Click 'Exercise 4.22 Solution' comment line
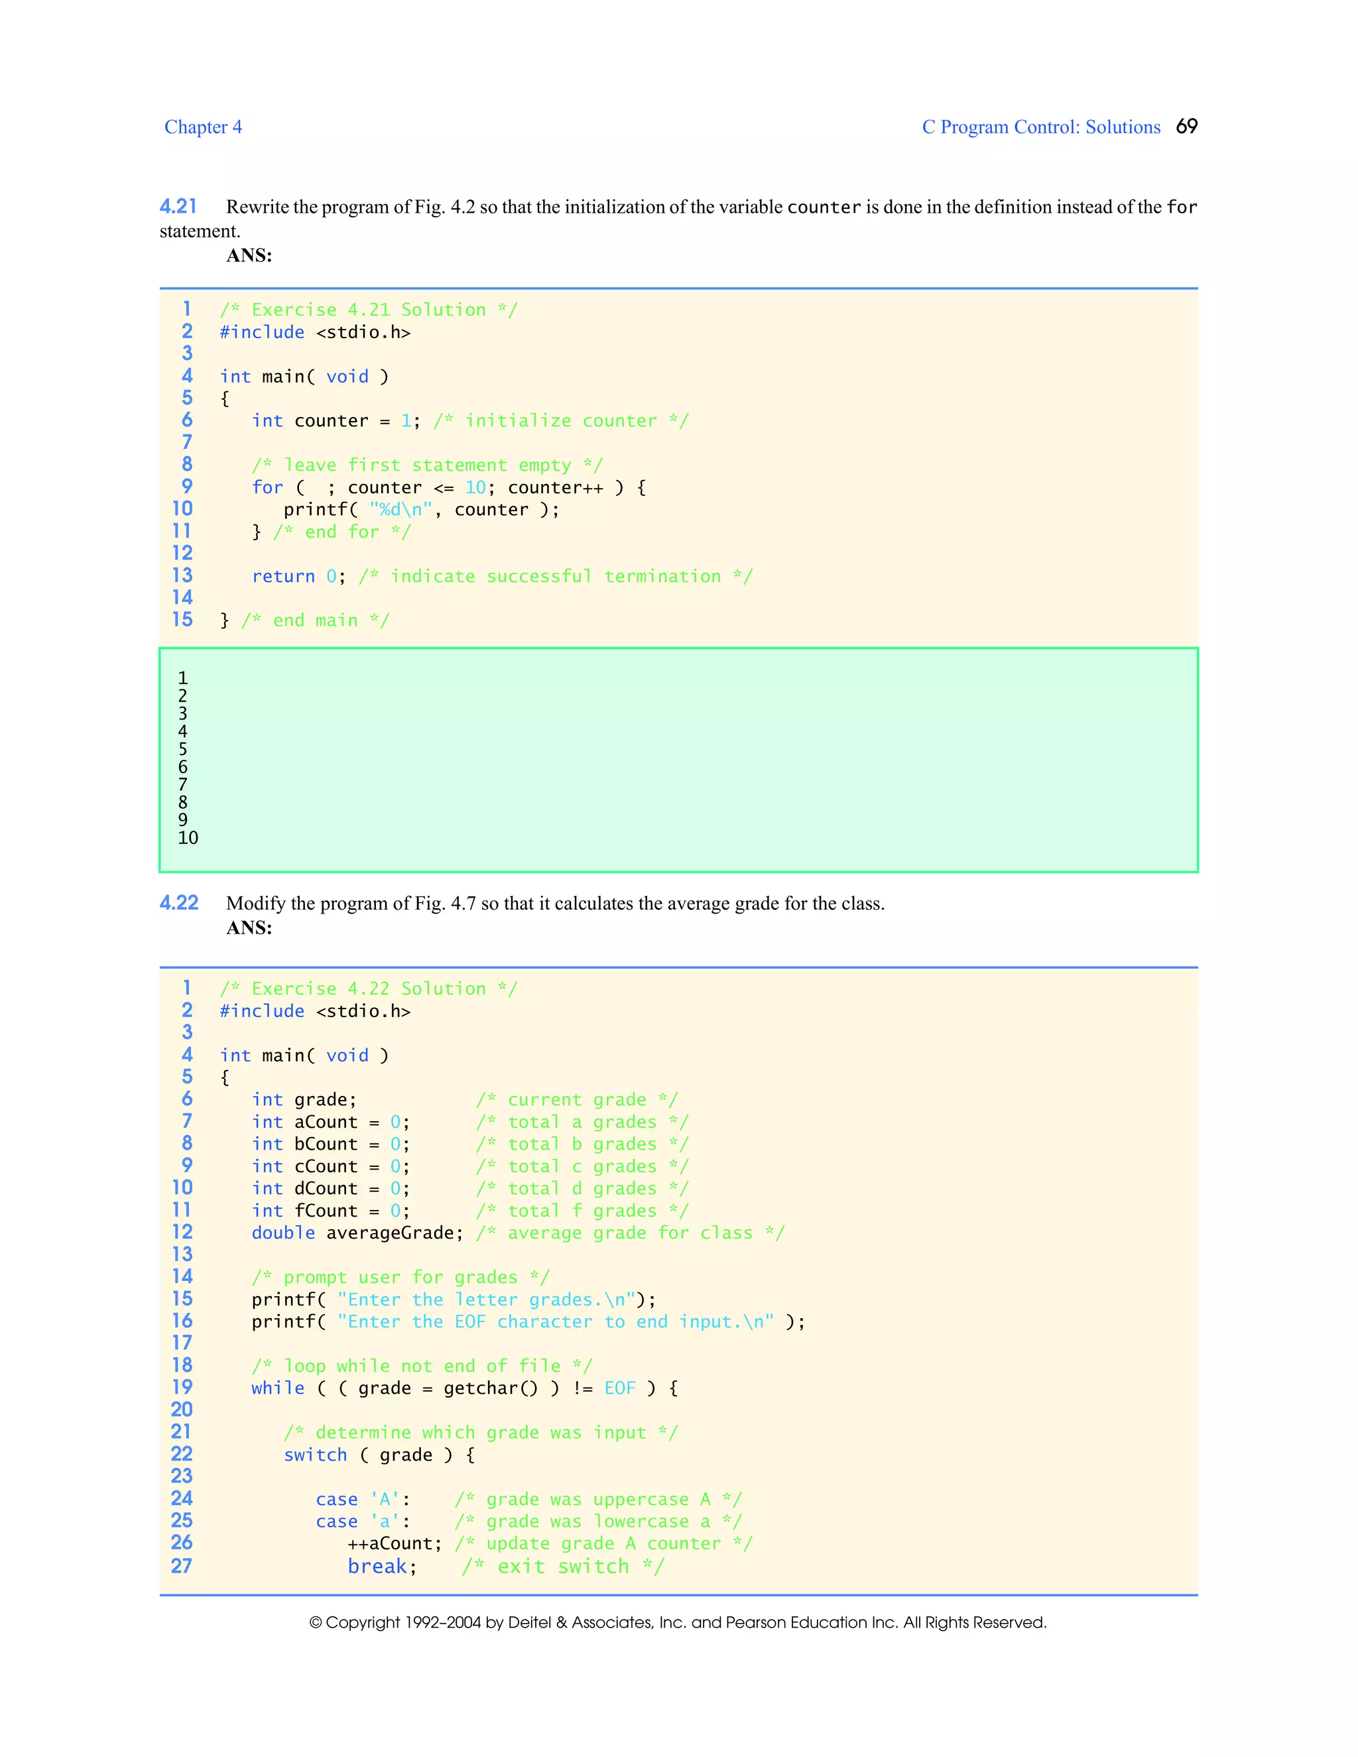 coord(369,989)
